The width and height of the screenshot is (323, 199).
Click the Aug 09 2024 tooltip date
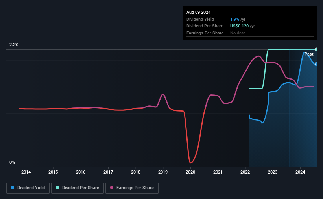(x=197, y=12)
